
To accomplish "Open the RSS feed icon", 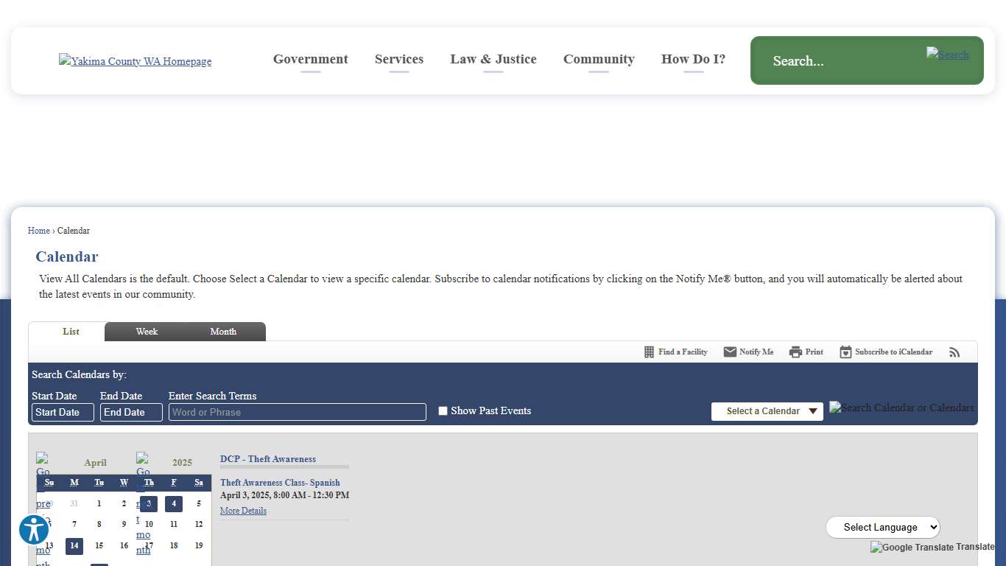I will point(954,352).
